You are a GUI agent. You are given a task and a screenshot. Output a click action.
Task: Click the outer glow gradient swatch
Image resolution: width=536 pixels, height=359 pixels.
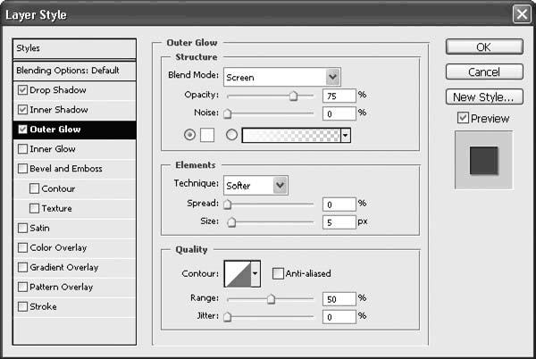290,136
